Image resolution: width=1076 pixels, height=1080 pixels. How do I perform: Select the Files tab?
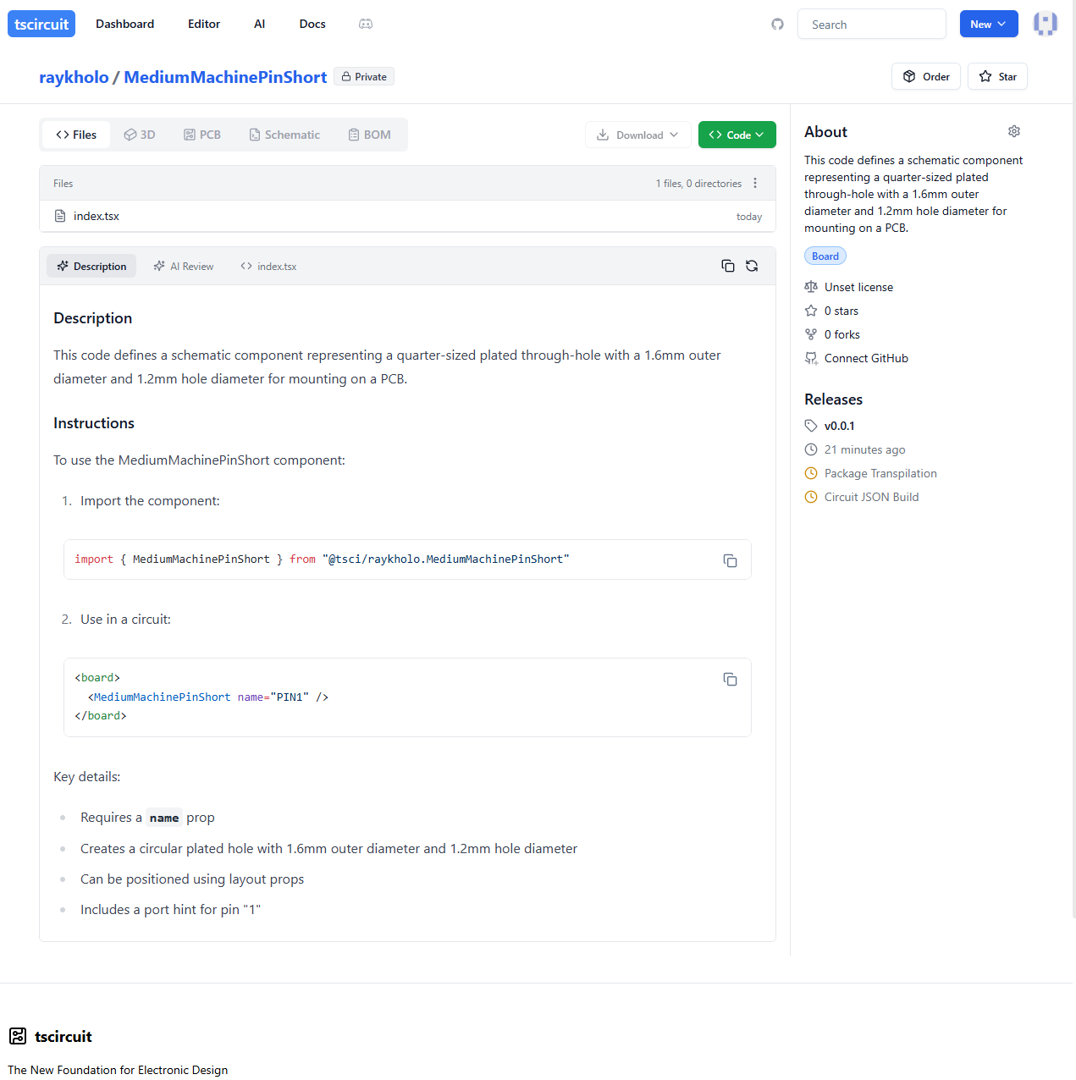[76, 135]
